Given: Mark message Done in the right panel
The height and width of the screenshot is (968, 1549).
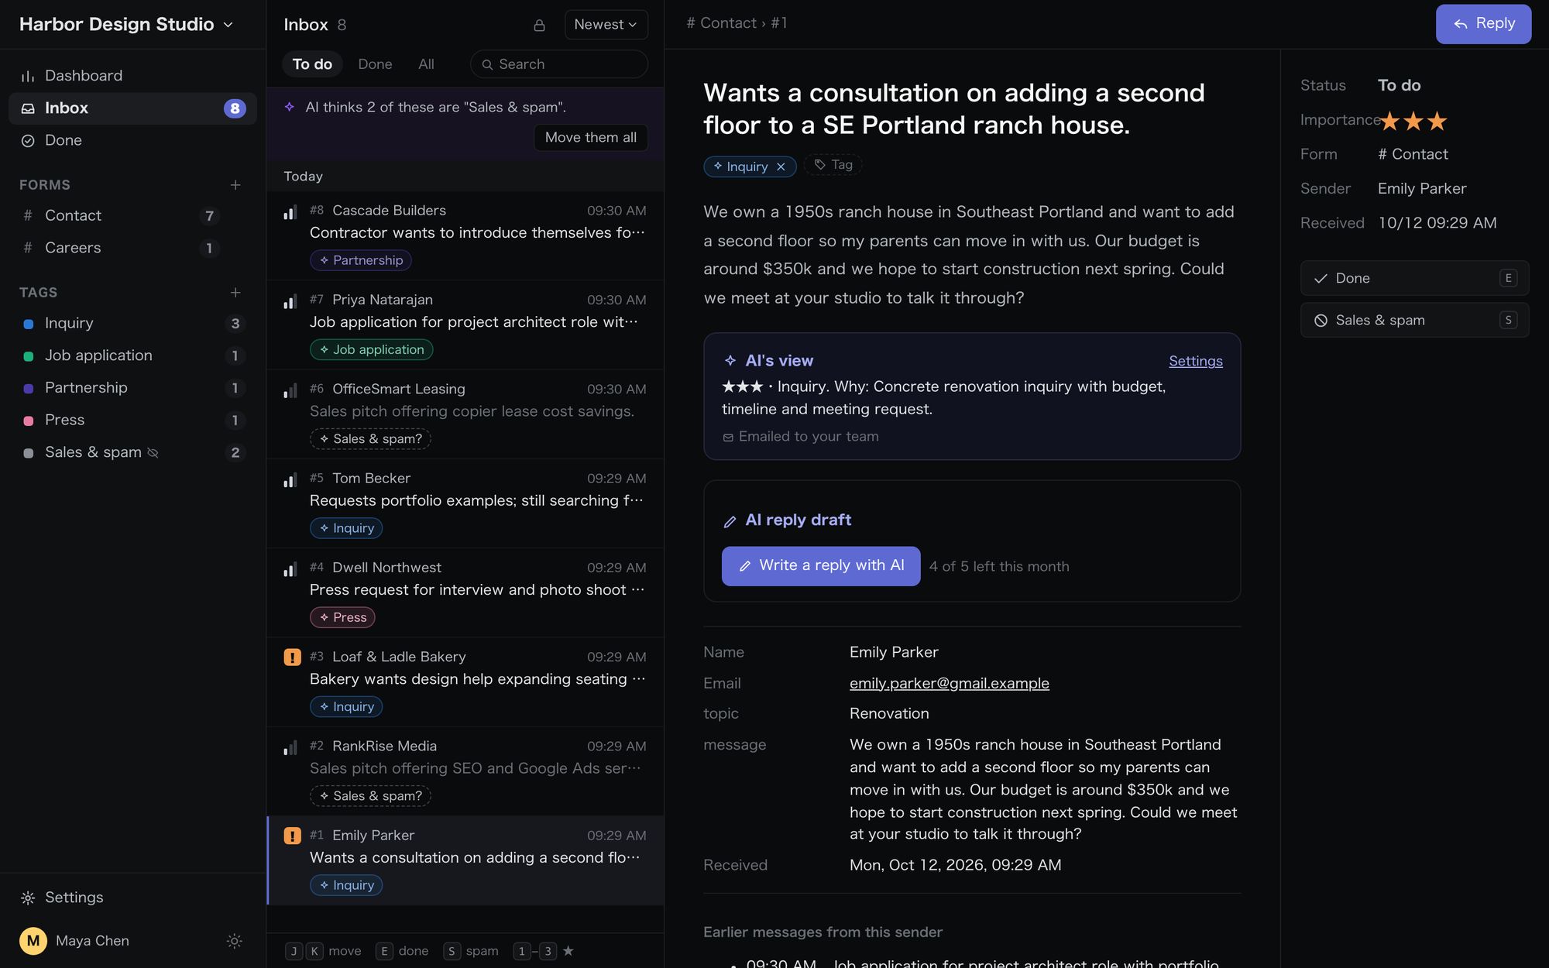Looking at the screenshot, I should [x=1414, y=278].
